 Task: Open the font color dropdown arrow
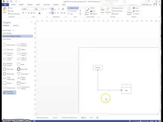(x=41, y=13)
